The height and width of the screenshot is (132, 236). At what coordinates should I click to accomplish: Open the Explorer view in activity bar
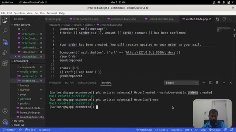5,20
